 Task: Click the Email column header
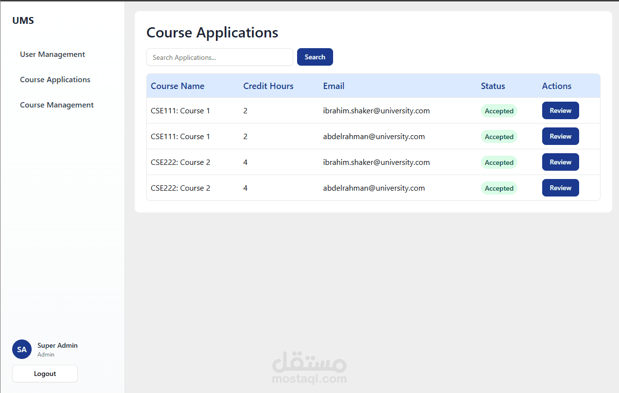coord(334,86)
